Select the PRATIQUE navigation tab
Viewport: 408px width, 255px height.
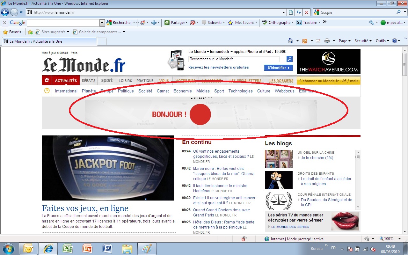pos(145,81)
